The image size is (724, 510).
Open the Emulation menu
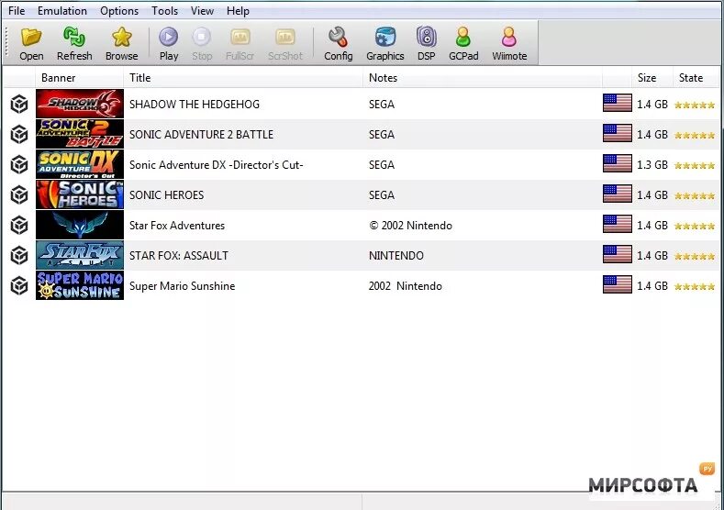(x=62, y=11)
